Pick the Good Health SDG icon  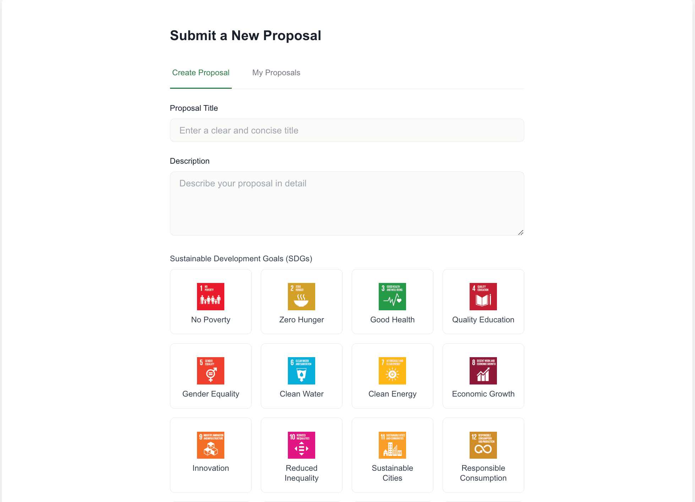click(x=392, y=296)
